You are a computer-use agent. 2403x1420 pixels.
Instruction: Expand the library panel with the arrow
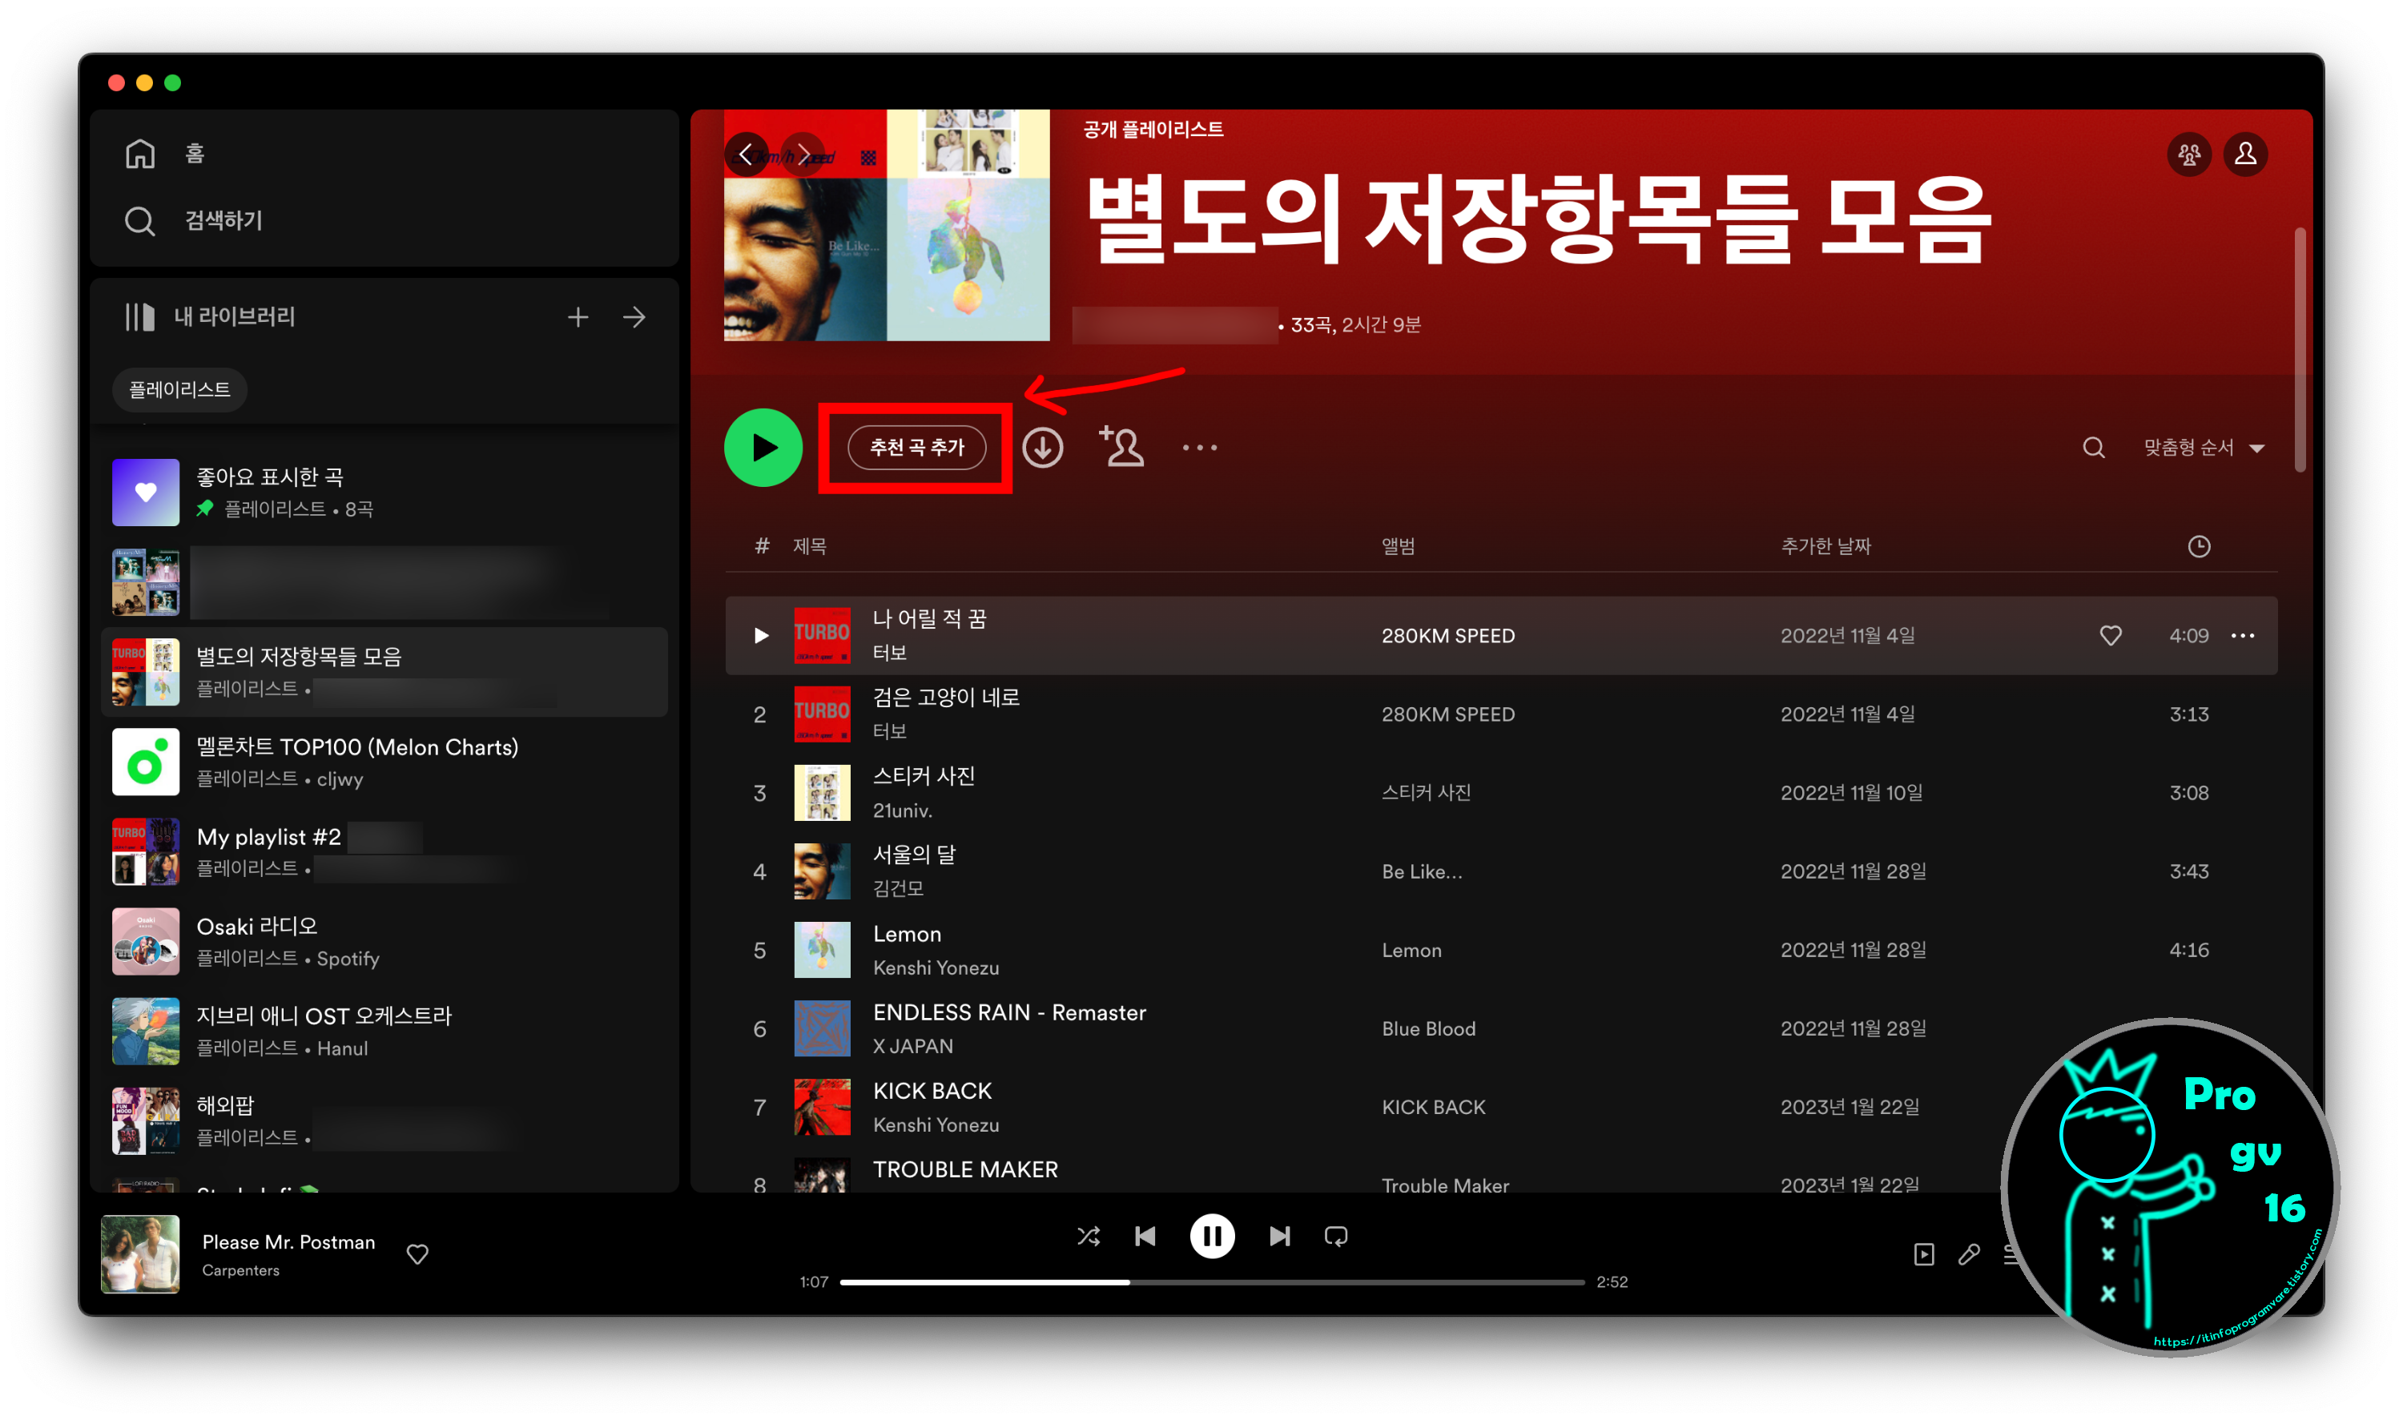coord(634,316)
